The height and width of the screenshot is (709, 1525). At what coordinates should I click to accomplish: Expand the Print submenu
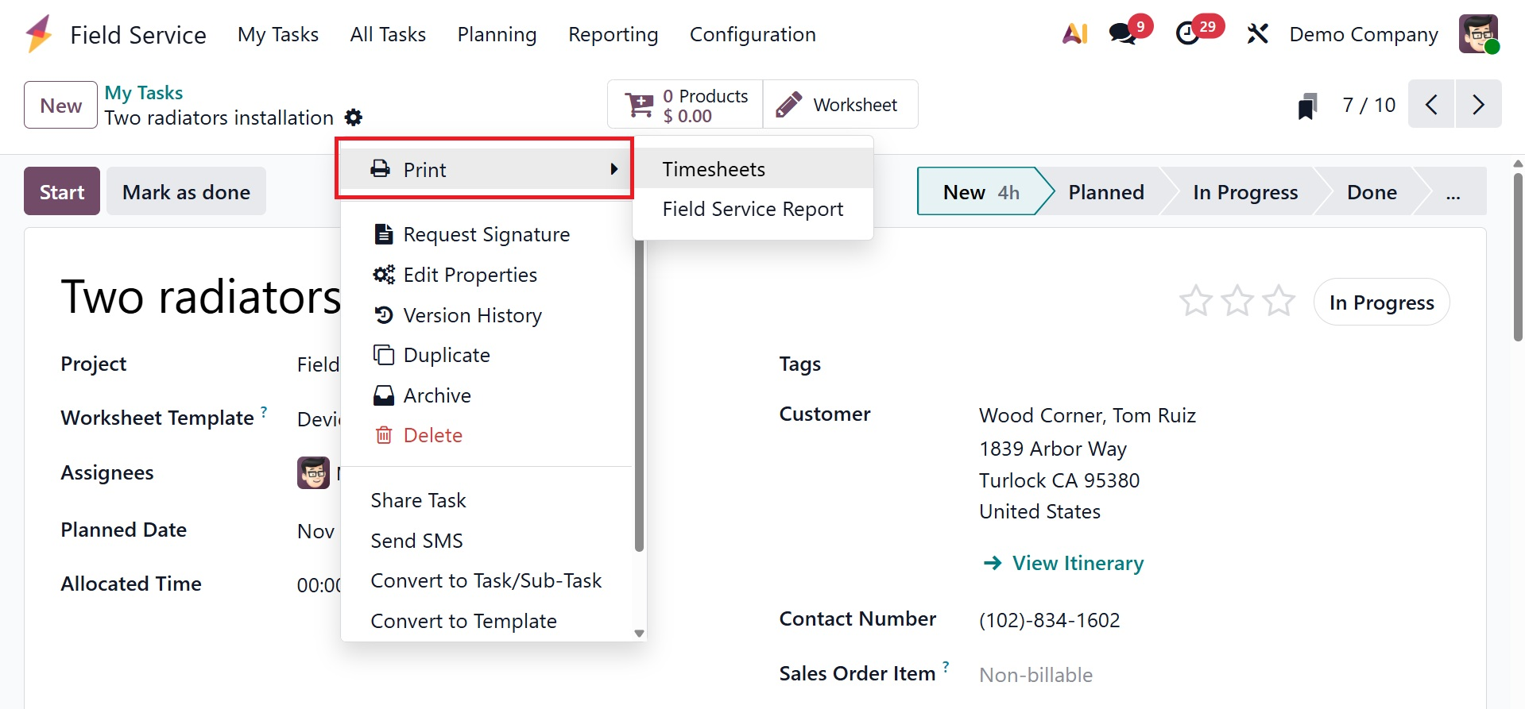pos(485,169)
